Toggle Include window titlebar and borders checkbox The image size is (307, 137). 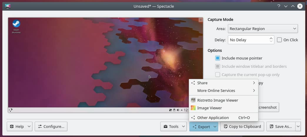[218, 66]
